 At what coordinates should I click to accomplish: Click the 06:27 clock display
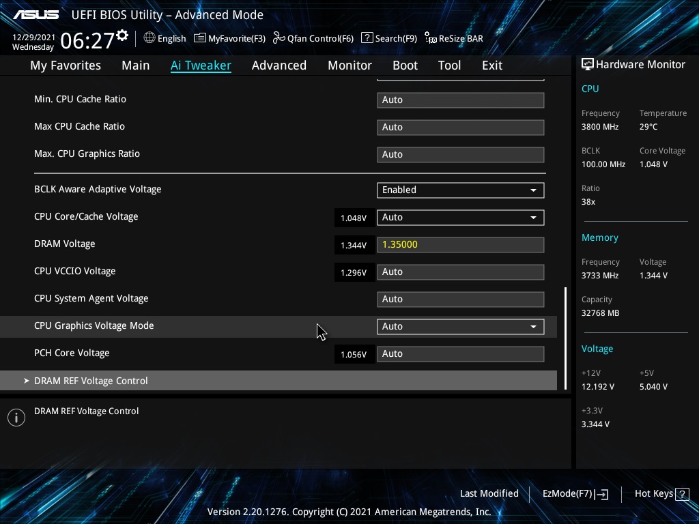point(87,40)
